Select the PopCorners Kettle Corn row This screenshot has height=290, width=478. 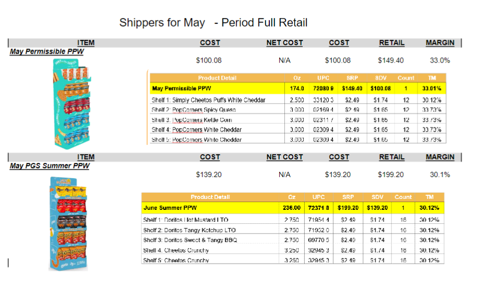(x=298, y=120)
